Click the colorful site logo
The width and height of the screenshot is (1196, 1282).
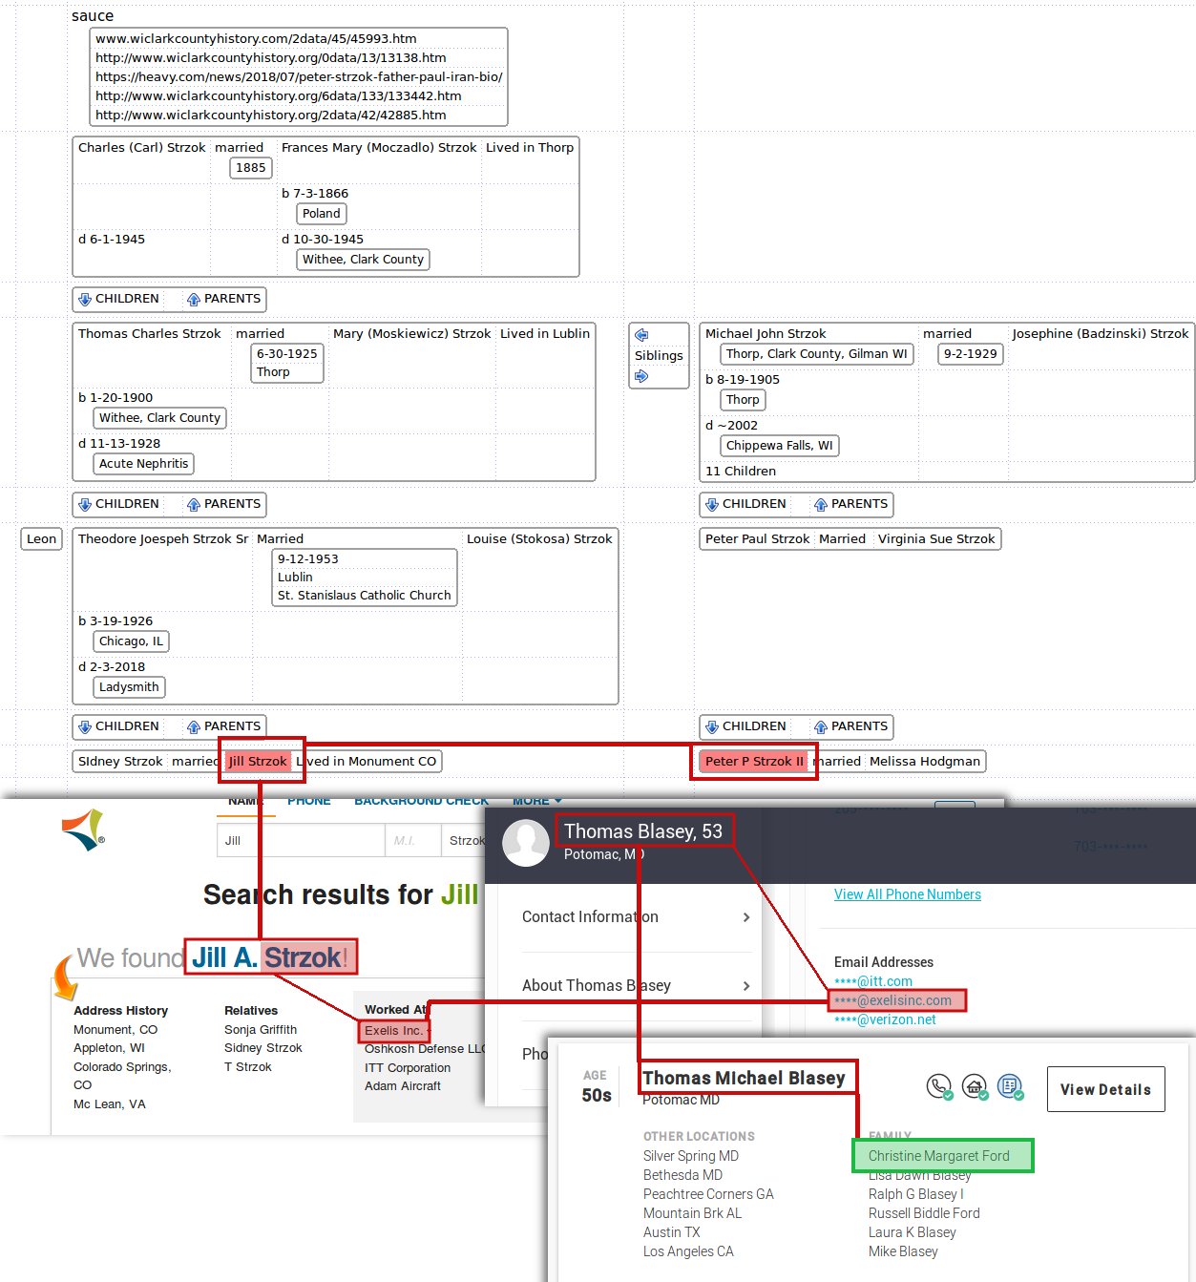tap(84, 830)
